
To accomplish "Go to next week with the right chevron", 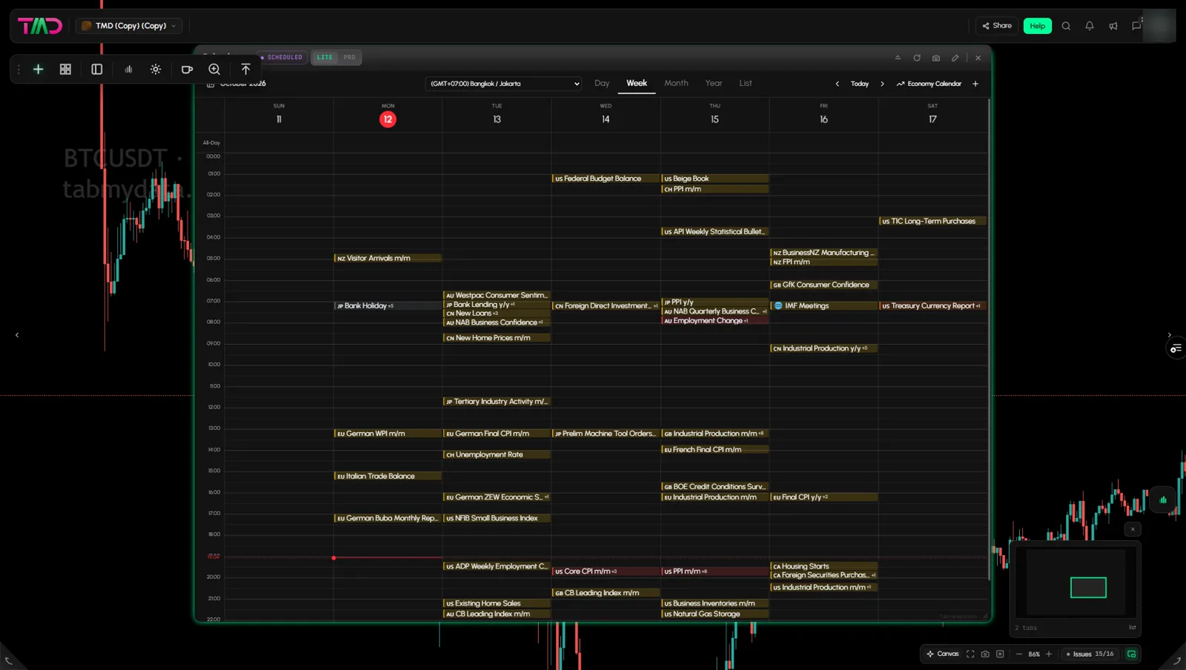I will 882,84.
